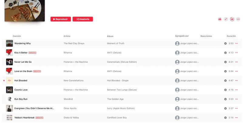Open more options for Never Let Me Go
This screenshot has height=123, width=247.
pyautogui.click(x=236, y=62)
